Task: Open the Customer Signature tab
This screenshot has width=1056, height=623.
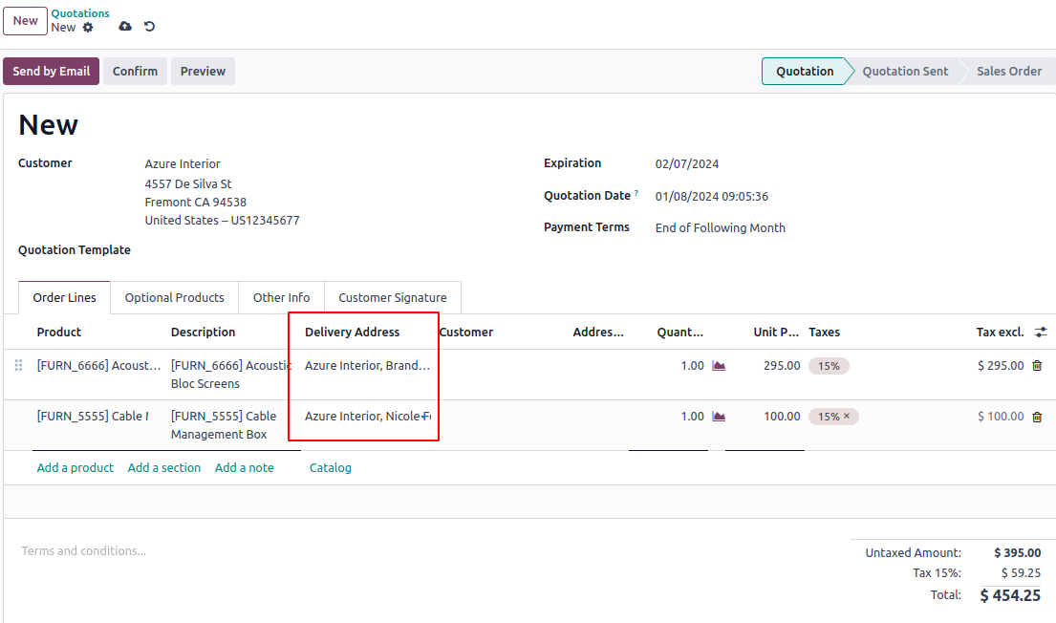Action: click(x=393, y=298)
